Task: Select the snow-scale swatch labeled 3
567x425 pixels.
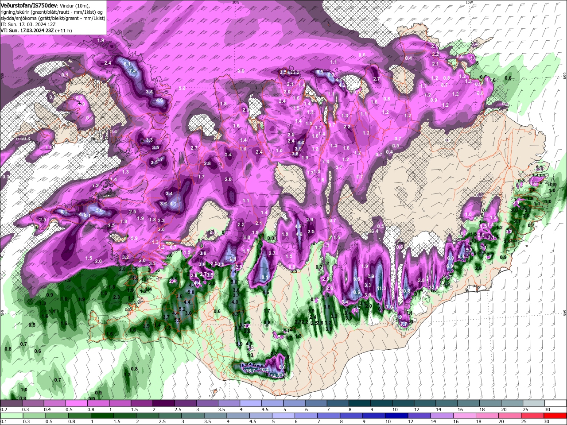Action: pyautogui.click(x=207, y=403)
